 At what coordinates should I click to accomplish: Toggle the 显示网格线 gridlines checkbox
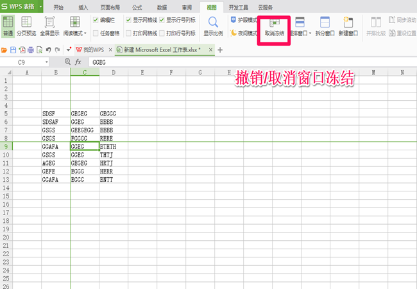point(128,20)
